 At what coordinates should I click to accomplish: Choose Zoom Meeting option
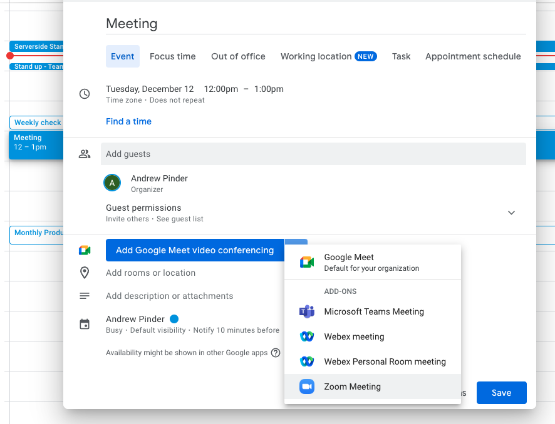pyautogui.click(x=373, y=386)
